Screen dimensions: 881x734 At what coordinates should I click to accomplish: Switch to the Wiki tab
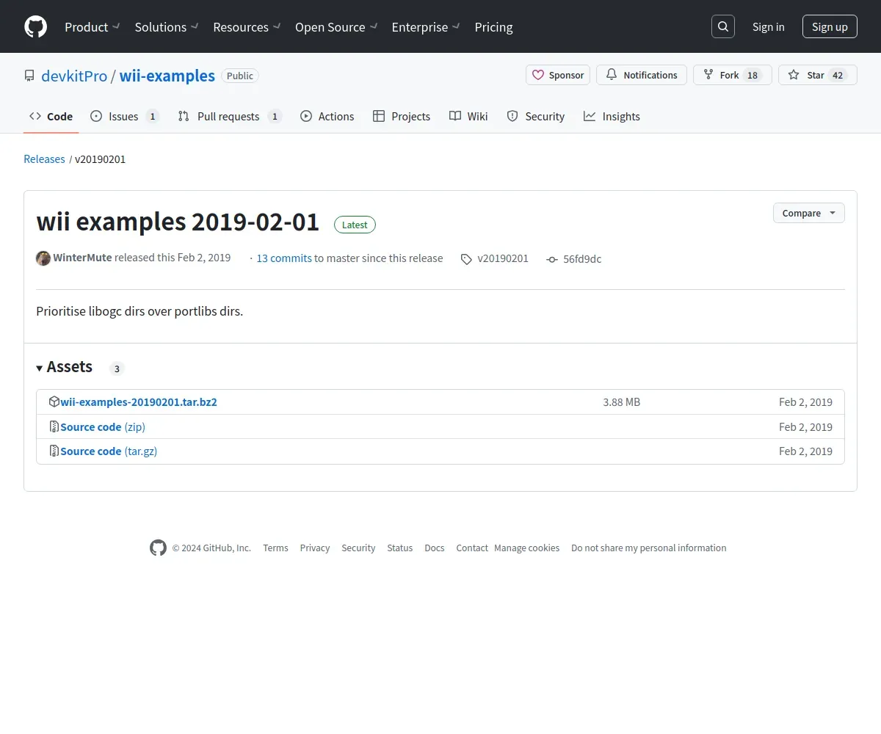tap(468, 116)
